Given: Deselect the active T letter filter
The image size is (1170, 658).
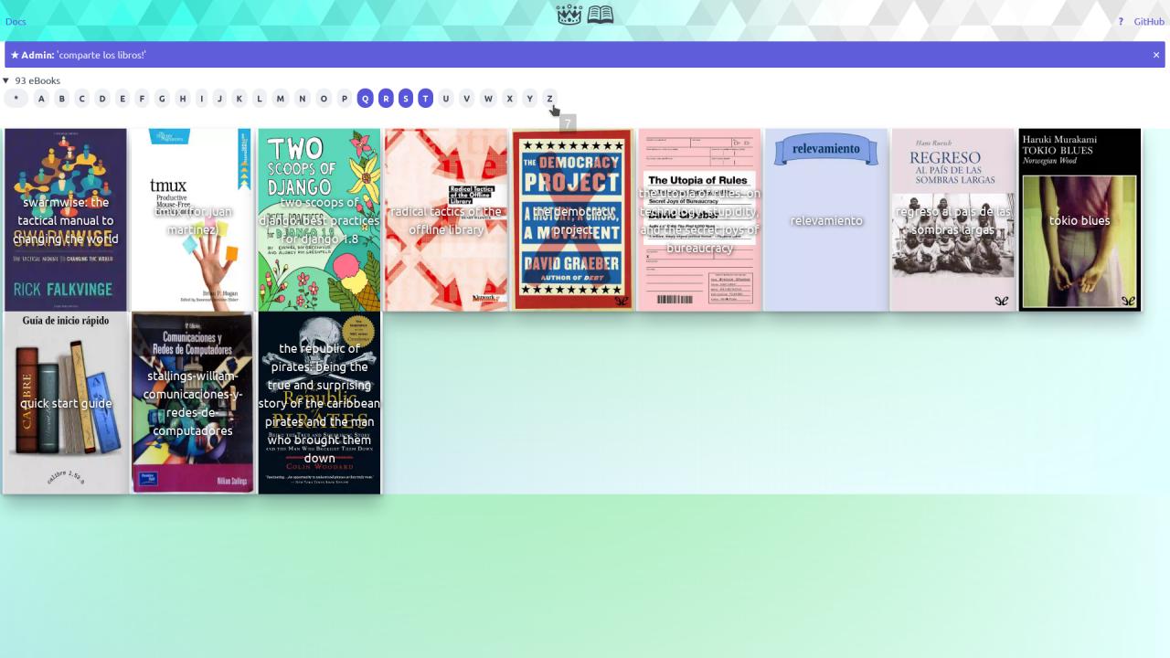Looking at the screenshot, I should point(425,99).
